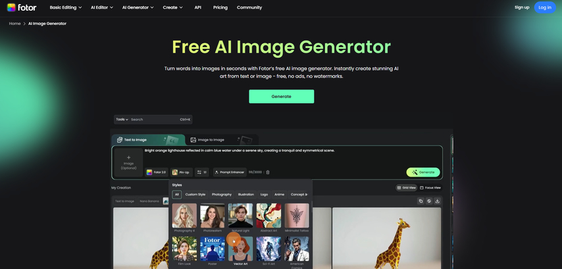
Task: Select the All styles filter
Action: (x=177, y=195)
